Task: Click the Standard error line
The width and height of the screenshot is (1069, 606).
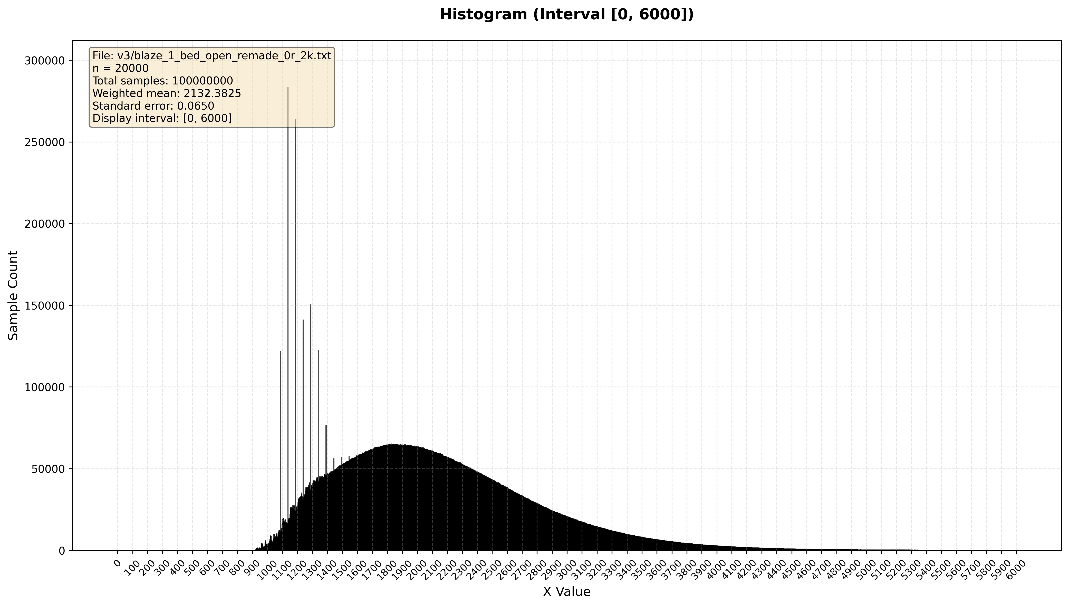Action: tap(153, 106)
